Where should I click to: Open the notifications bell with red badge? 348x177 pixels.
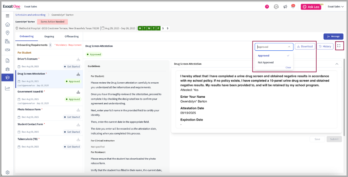click(x=293, y=7)
